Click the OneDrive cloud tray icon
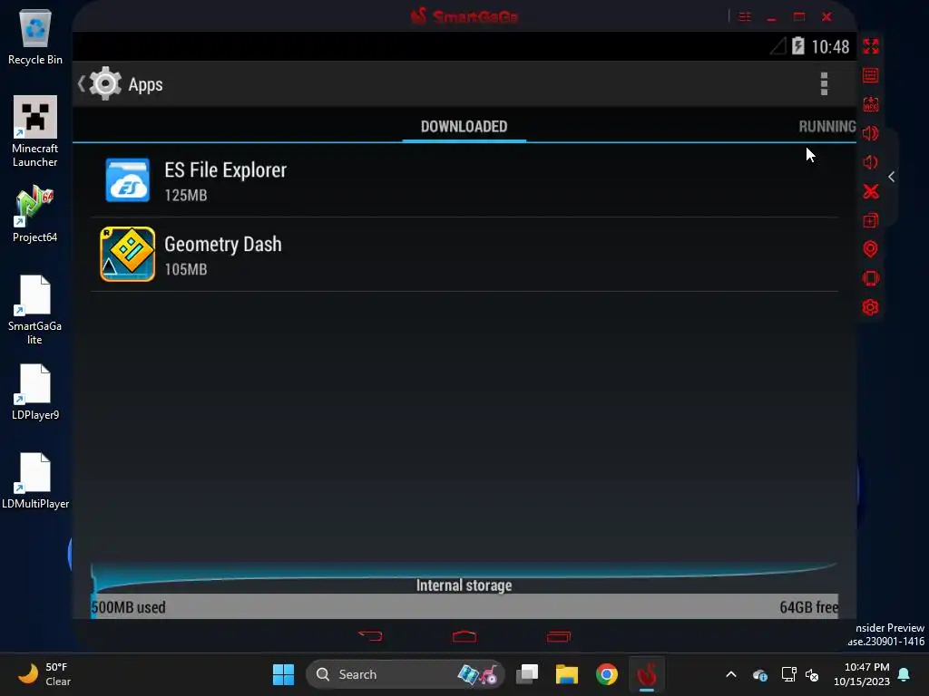Image resolution: width=929 pixels, height=696 pixels. (x=760, y=674)
